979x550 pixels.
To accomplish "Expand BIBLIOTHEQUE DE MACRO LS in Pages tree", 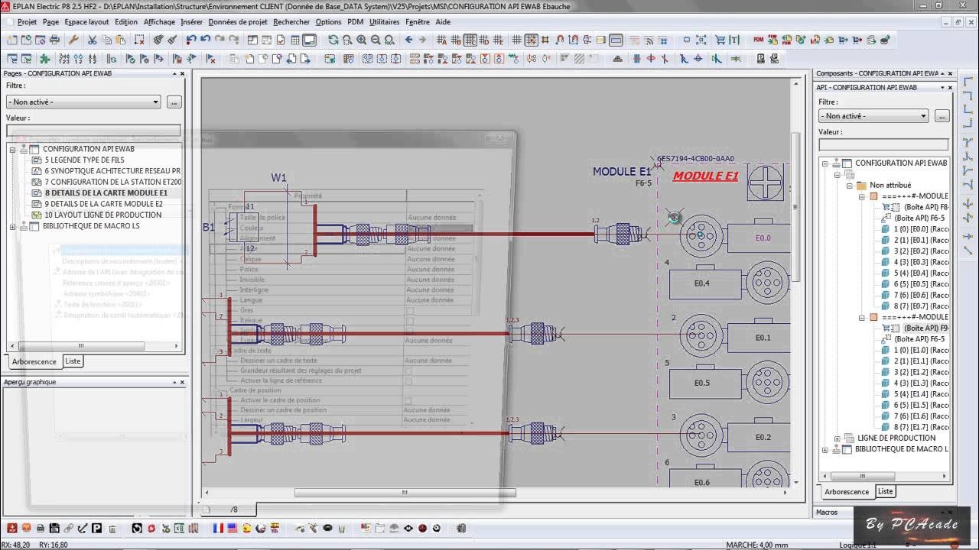I will pos(12,226).
